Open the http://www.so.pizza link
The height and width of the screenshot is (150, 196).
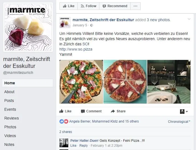tap(76, 49)
